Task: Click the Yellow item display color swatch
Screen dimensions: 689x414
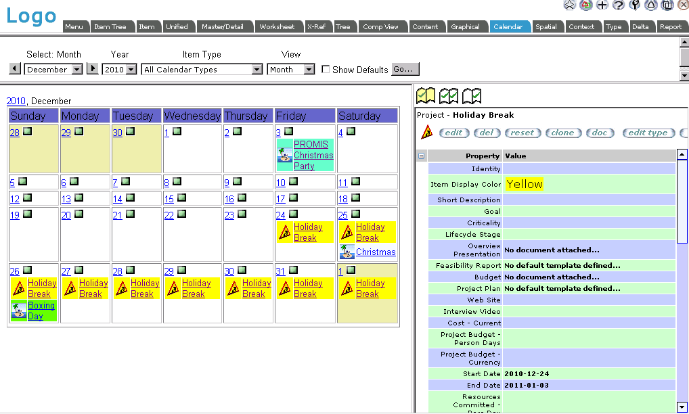Action: tap(525, 184)
